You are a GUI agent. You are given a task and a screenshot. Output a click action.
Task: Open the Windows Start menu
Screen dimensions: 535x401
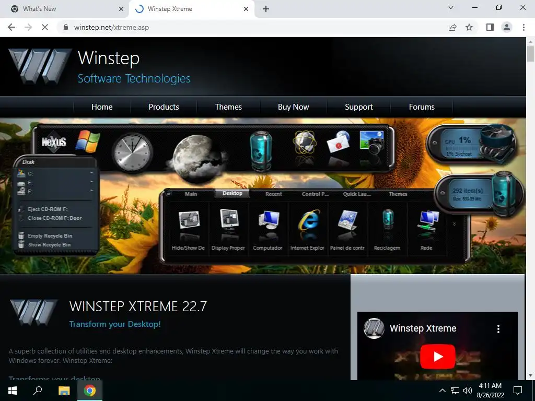13,391
